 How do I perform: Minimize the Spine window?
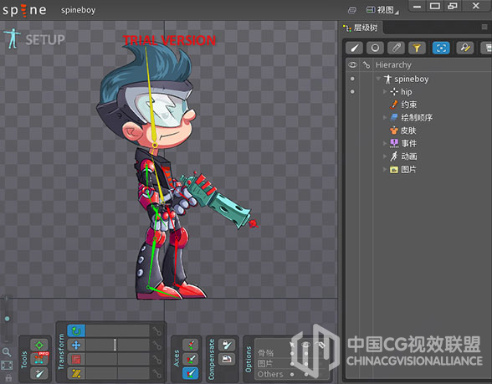coord(417,7)
